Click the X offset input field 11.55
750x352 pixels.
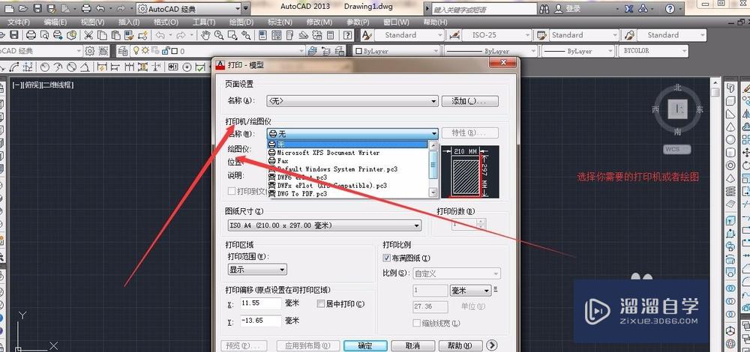[x=260, y=303]
